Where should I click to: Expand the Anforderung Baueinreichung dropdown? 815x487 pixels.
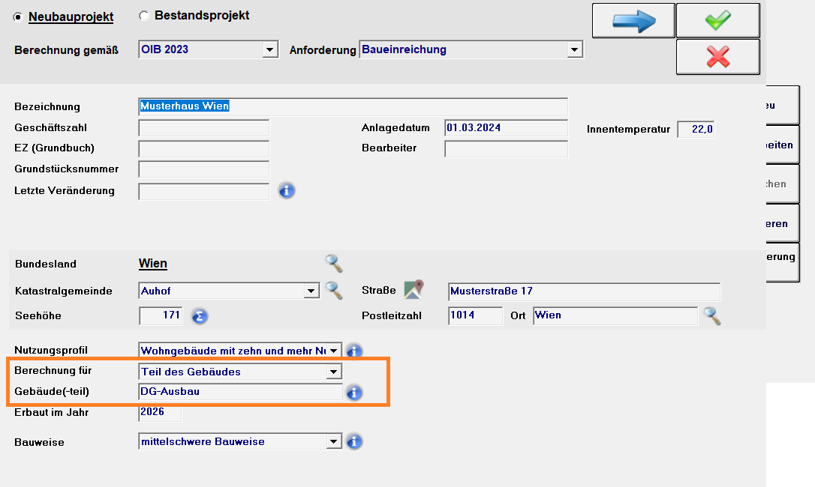(575, 50)
